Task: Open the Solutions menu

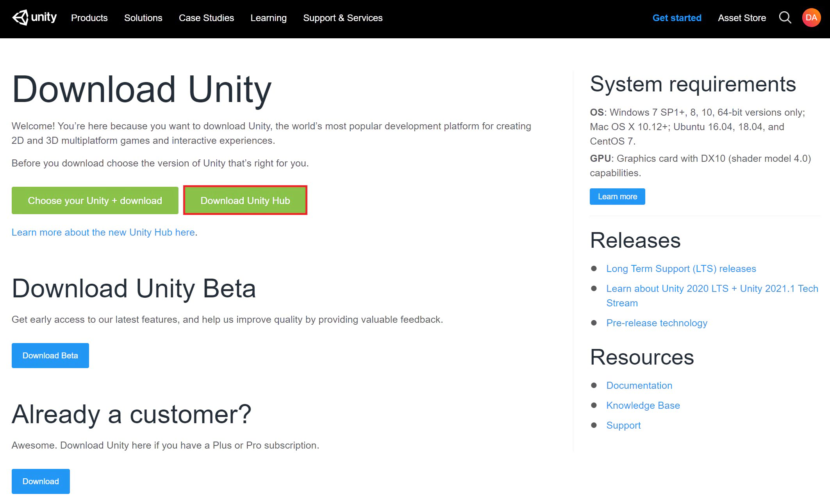Action: point(143,18)
